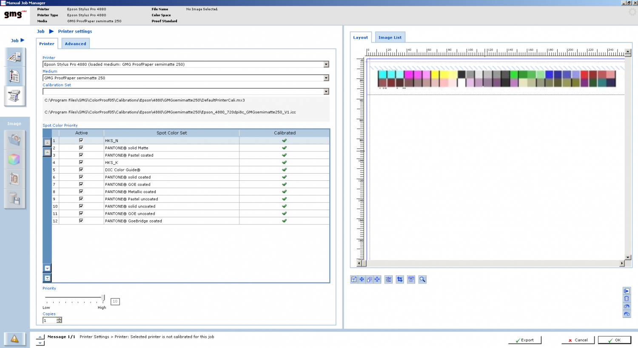Uncheck Active for PANTONE GoeBridge coated
Image resolution: width=638 pixels, height=348 pixels.
(81, 221)
